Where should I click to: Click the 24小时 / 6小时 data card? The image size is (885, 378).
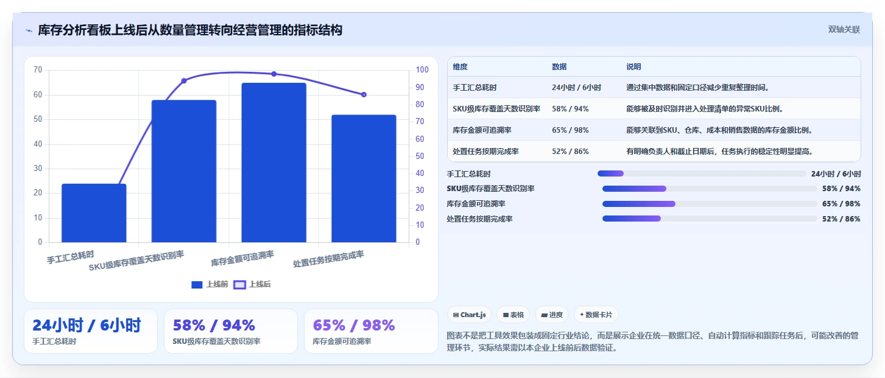click(x=91, y=331)
